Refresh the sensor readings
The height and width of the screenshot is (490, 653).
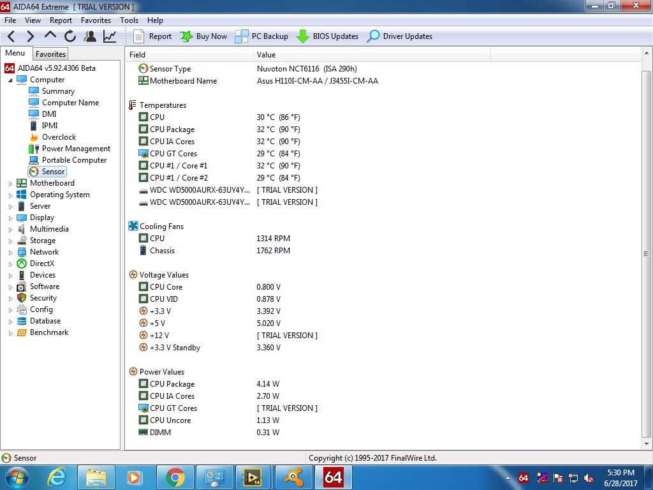click(x=70, y=36)
